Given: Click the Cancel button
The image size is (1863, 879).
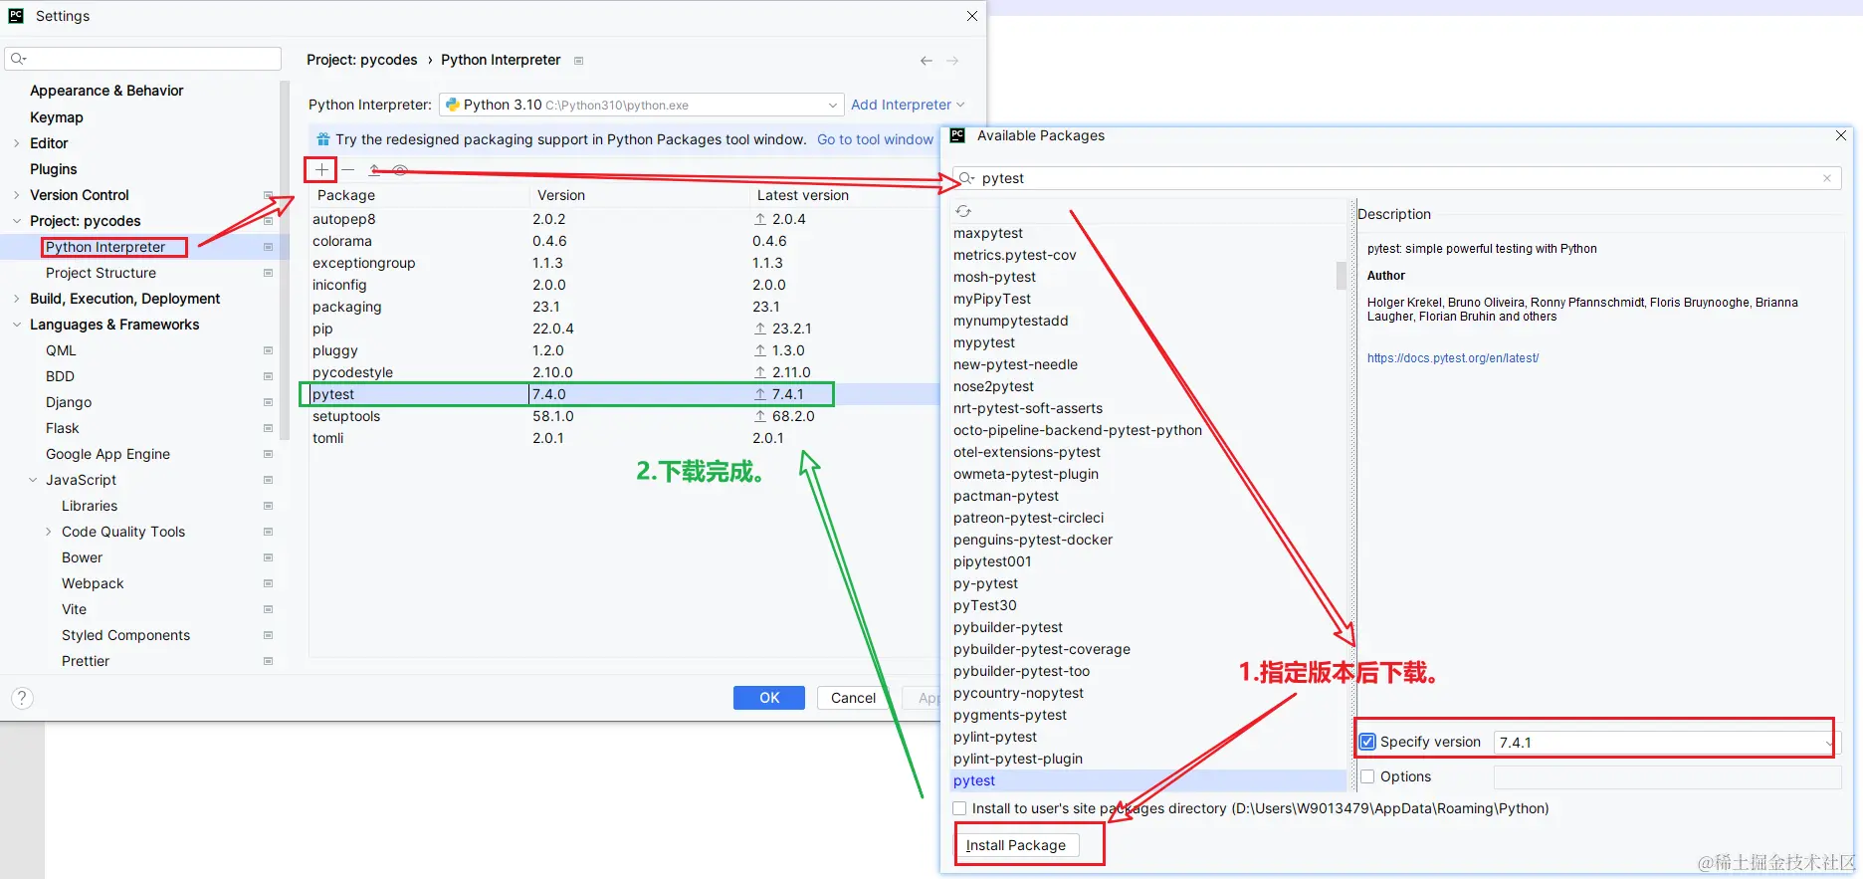Looking at the screenshot, I should point(853,698).
